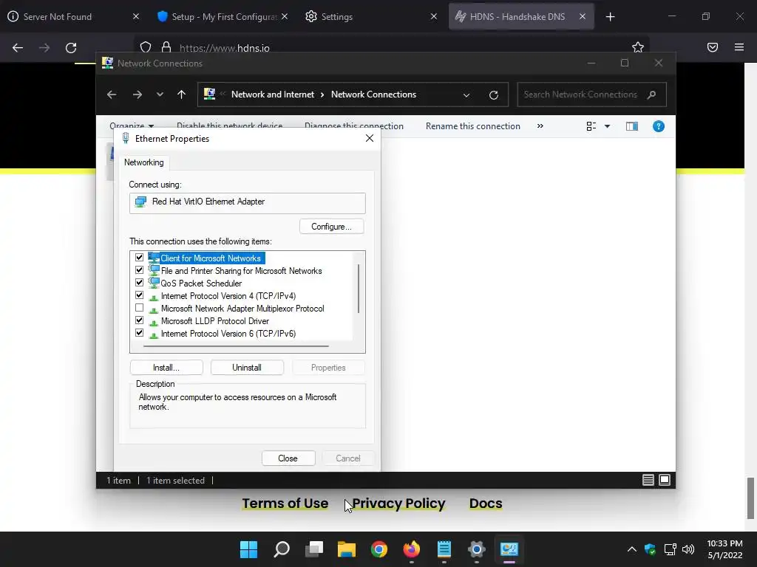Open Network Connections help icon

[x=659, y=126]
